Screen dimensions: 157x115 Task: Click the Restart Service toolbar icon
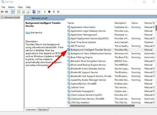[59, 12]
